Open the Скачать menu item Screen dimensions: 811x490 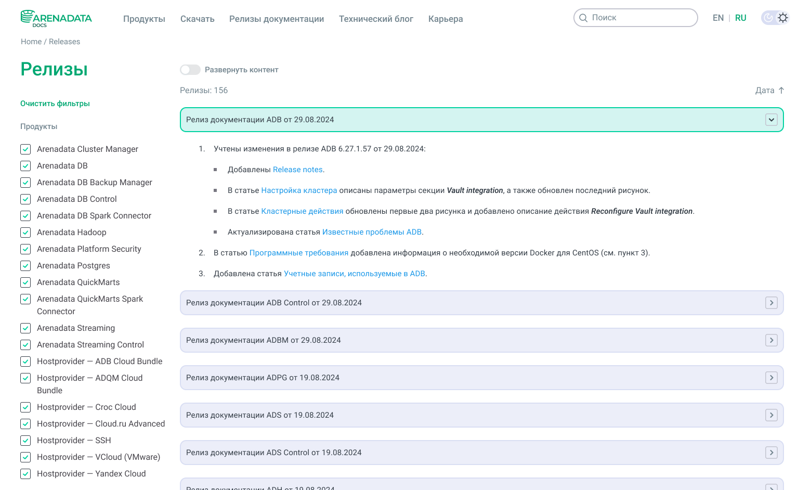[198, 19]
